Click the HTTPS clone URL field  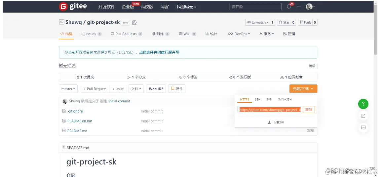point(269,110)
